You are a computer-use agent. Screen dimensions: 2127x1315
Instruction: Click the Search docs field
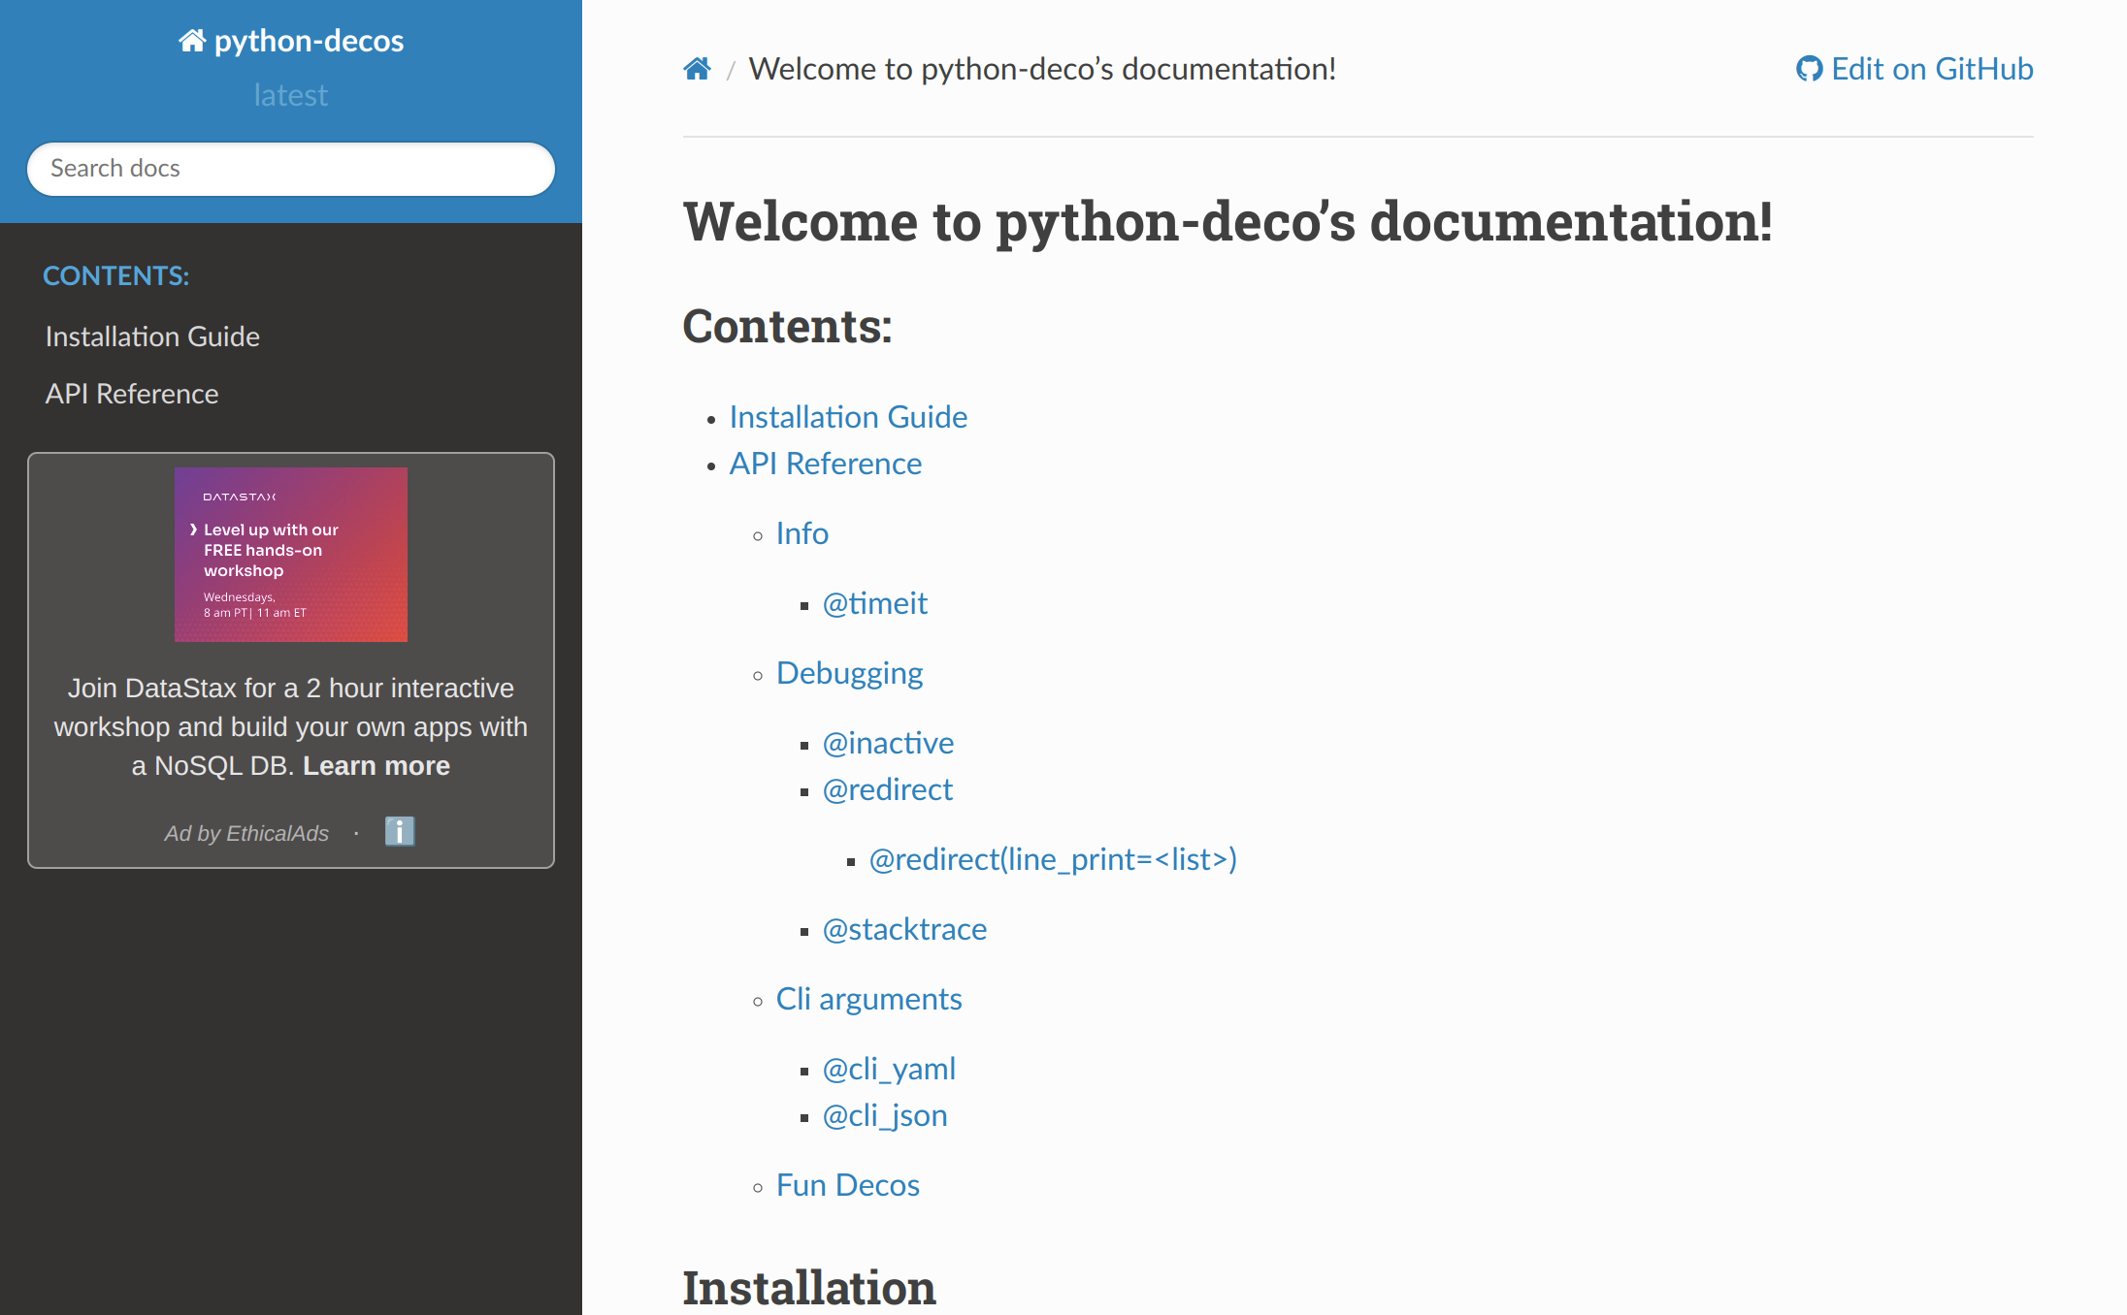pos(291,169)
